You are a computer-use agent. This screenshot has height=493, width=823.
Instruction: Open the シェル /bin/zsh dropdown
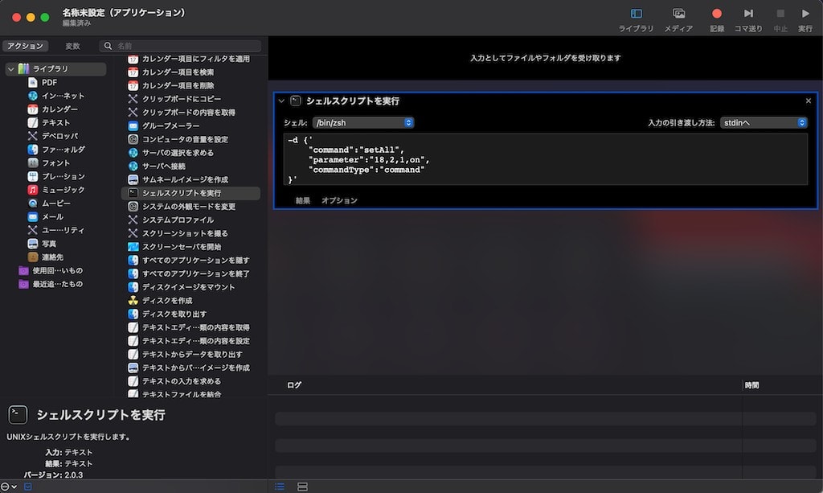pyautogui.click(x=362, y=123)
